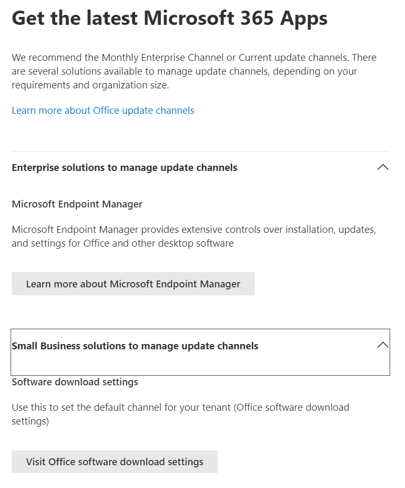The image size is (405, 488).
Task: Click 'Visit Office software download settings'
Action: click(x=114, y=462)
